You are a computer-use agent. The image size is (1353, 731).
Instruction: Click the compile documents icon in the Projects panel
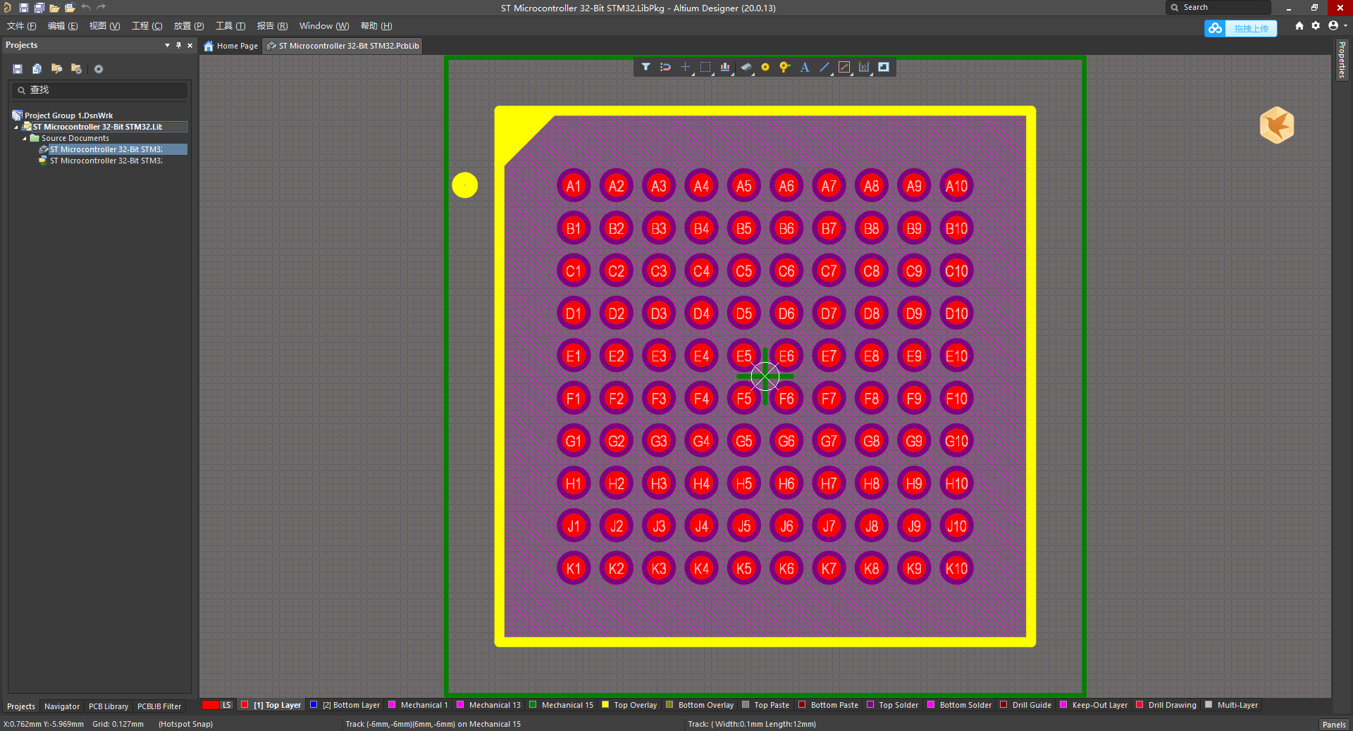pyautogui.click(x=37, y=69)
